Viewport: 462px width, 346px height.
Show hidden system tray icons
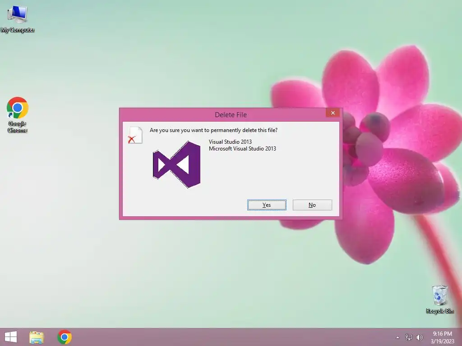click(x=397, y=337)
